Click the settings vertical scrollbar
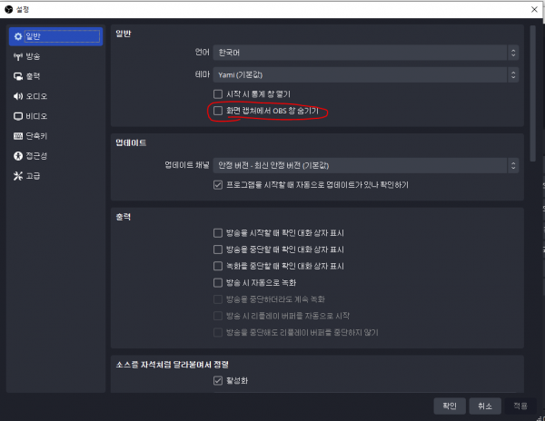Viewport: 545px width, 421px height. [x=533, y=93]
